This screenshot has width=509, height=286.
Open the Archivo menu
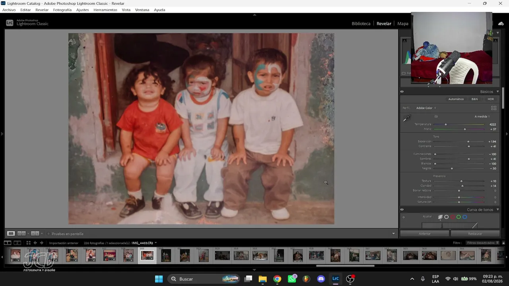[9, 10]
